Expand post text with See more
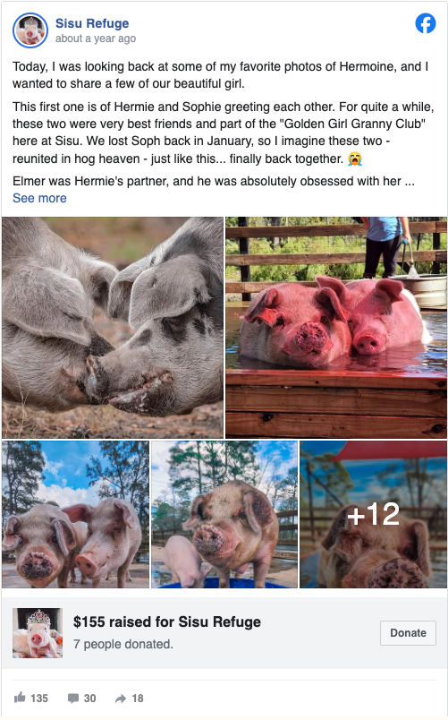The height and width of the screenshot is (720, 448). coord(39,198)
